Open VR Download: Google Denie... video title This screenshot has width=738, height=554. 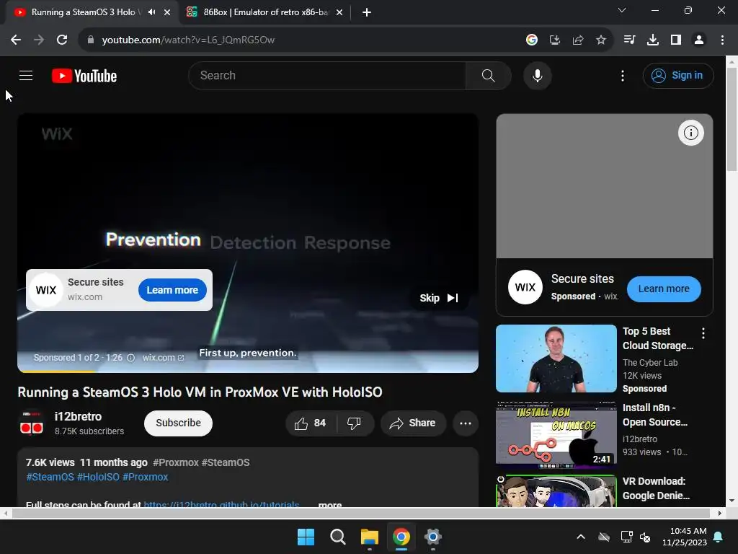(656, 488)
